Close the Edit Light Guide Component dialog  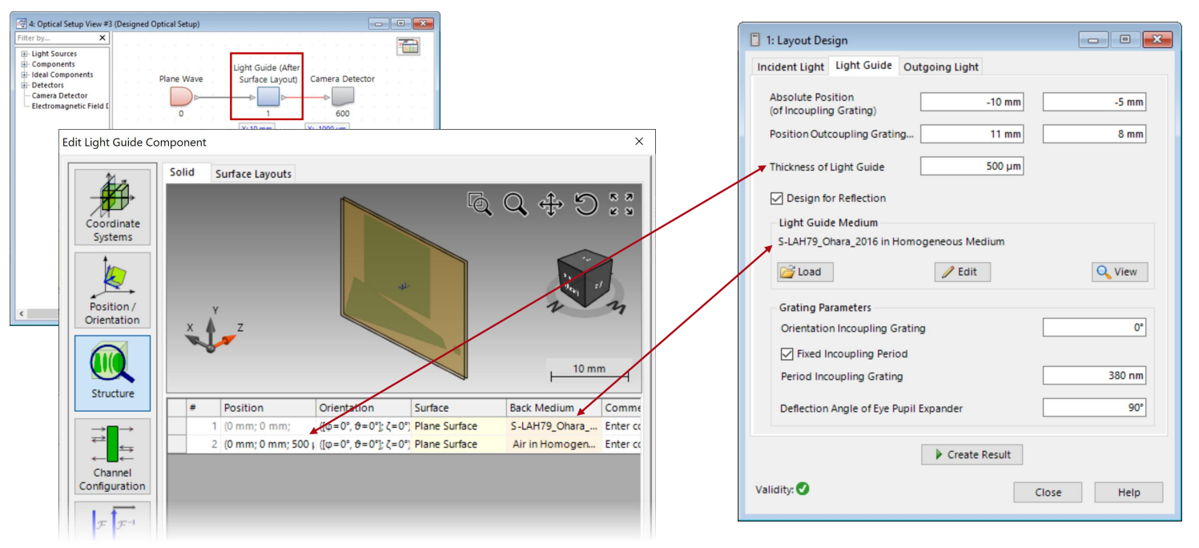tap(639, 141)
